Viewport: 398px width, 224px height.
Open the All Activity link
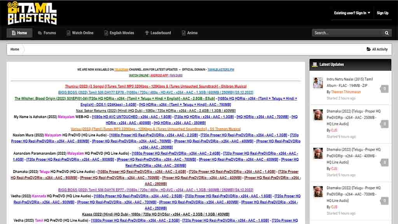[x=377, y=49]
